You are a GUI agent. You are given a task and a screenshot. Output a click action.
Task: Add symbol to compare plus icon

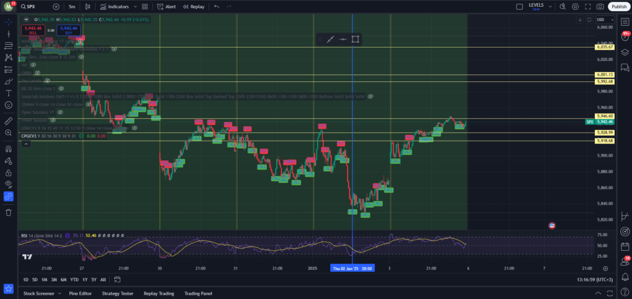(56, 6)
